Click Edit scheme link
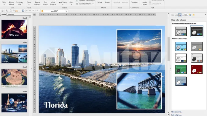The width and height of the screenshot is (207, 116). click(x=176, y=115)
